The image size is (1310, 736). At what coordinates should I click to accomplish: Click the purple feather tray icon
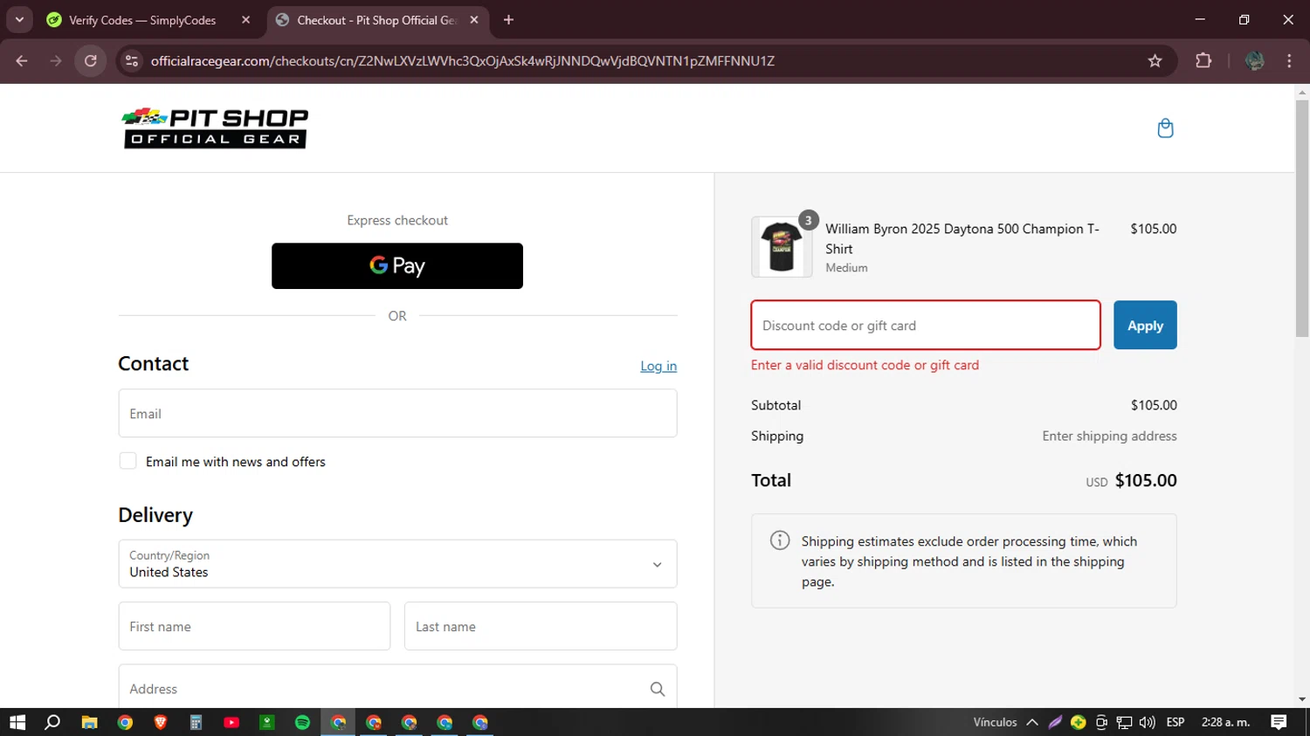(x=1055, y=722)
